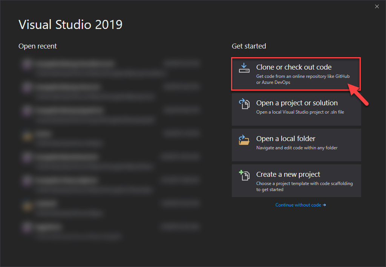This screenshot has width=386, height=267.
Task: Click the Create a new project icon
Action: (x=244, y=175)
